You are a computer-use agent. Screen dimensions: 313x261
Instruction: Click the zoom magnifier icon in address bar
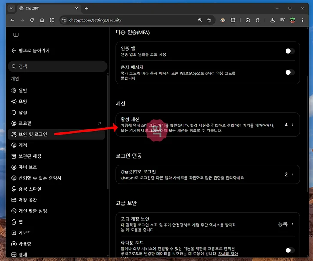coord(200,20)
